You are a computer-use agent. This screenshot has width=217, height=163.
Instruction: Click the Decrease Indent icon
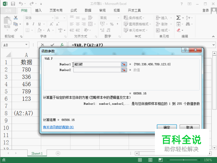tap(72, 30)
